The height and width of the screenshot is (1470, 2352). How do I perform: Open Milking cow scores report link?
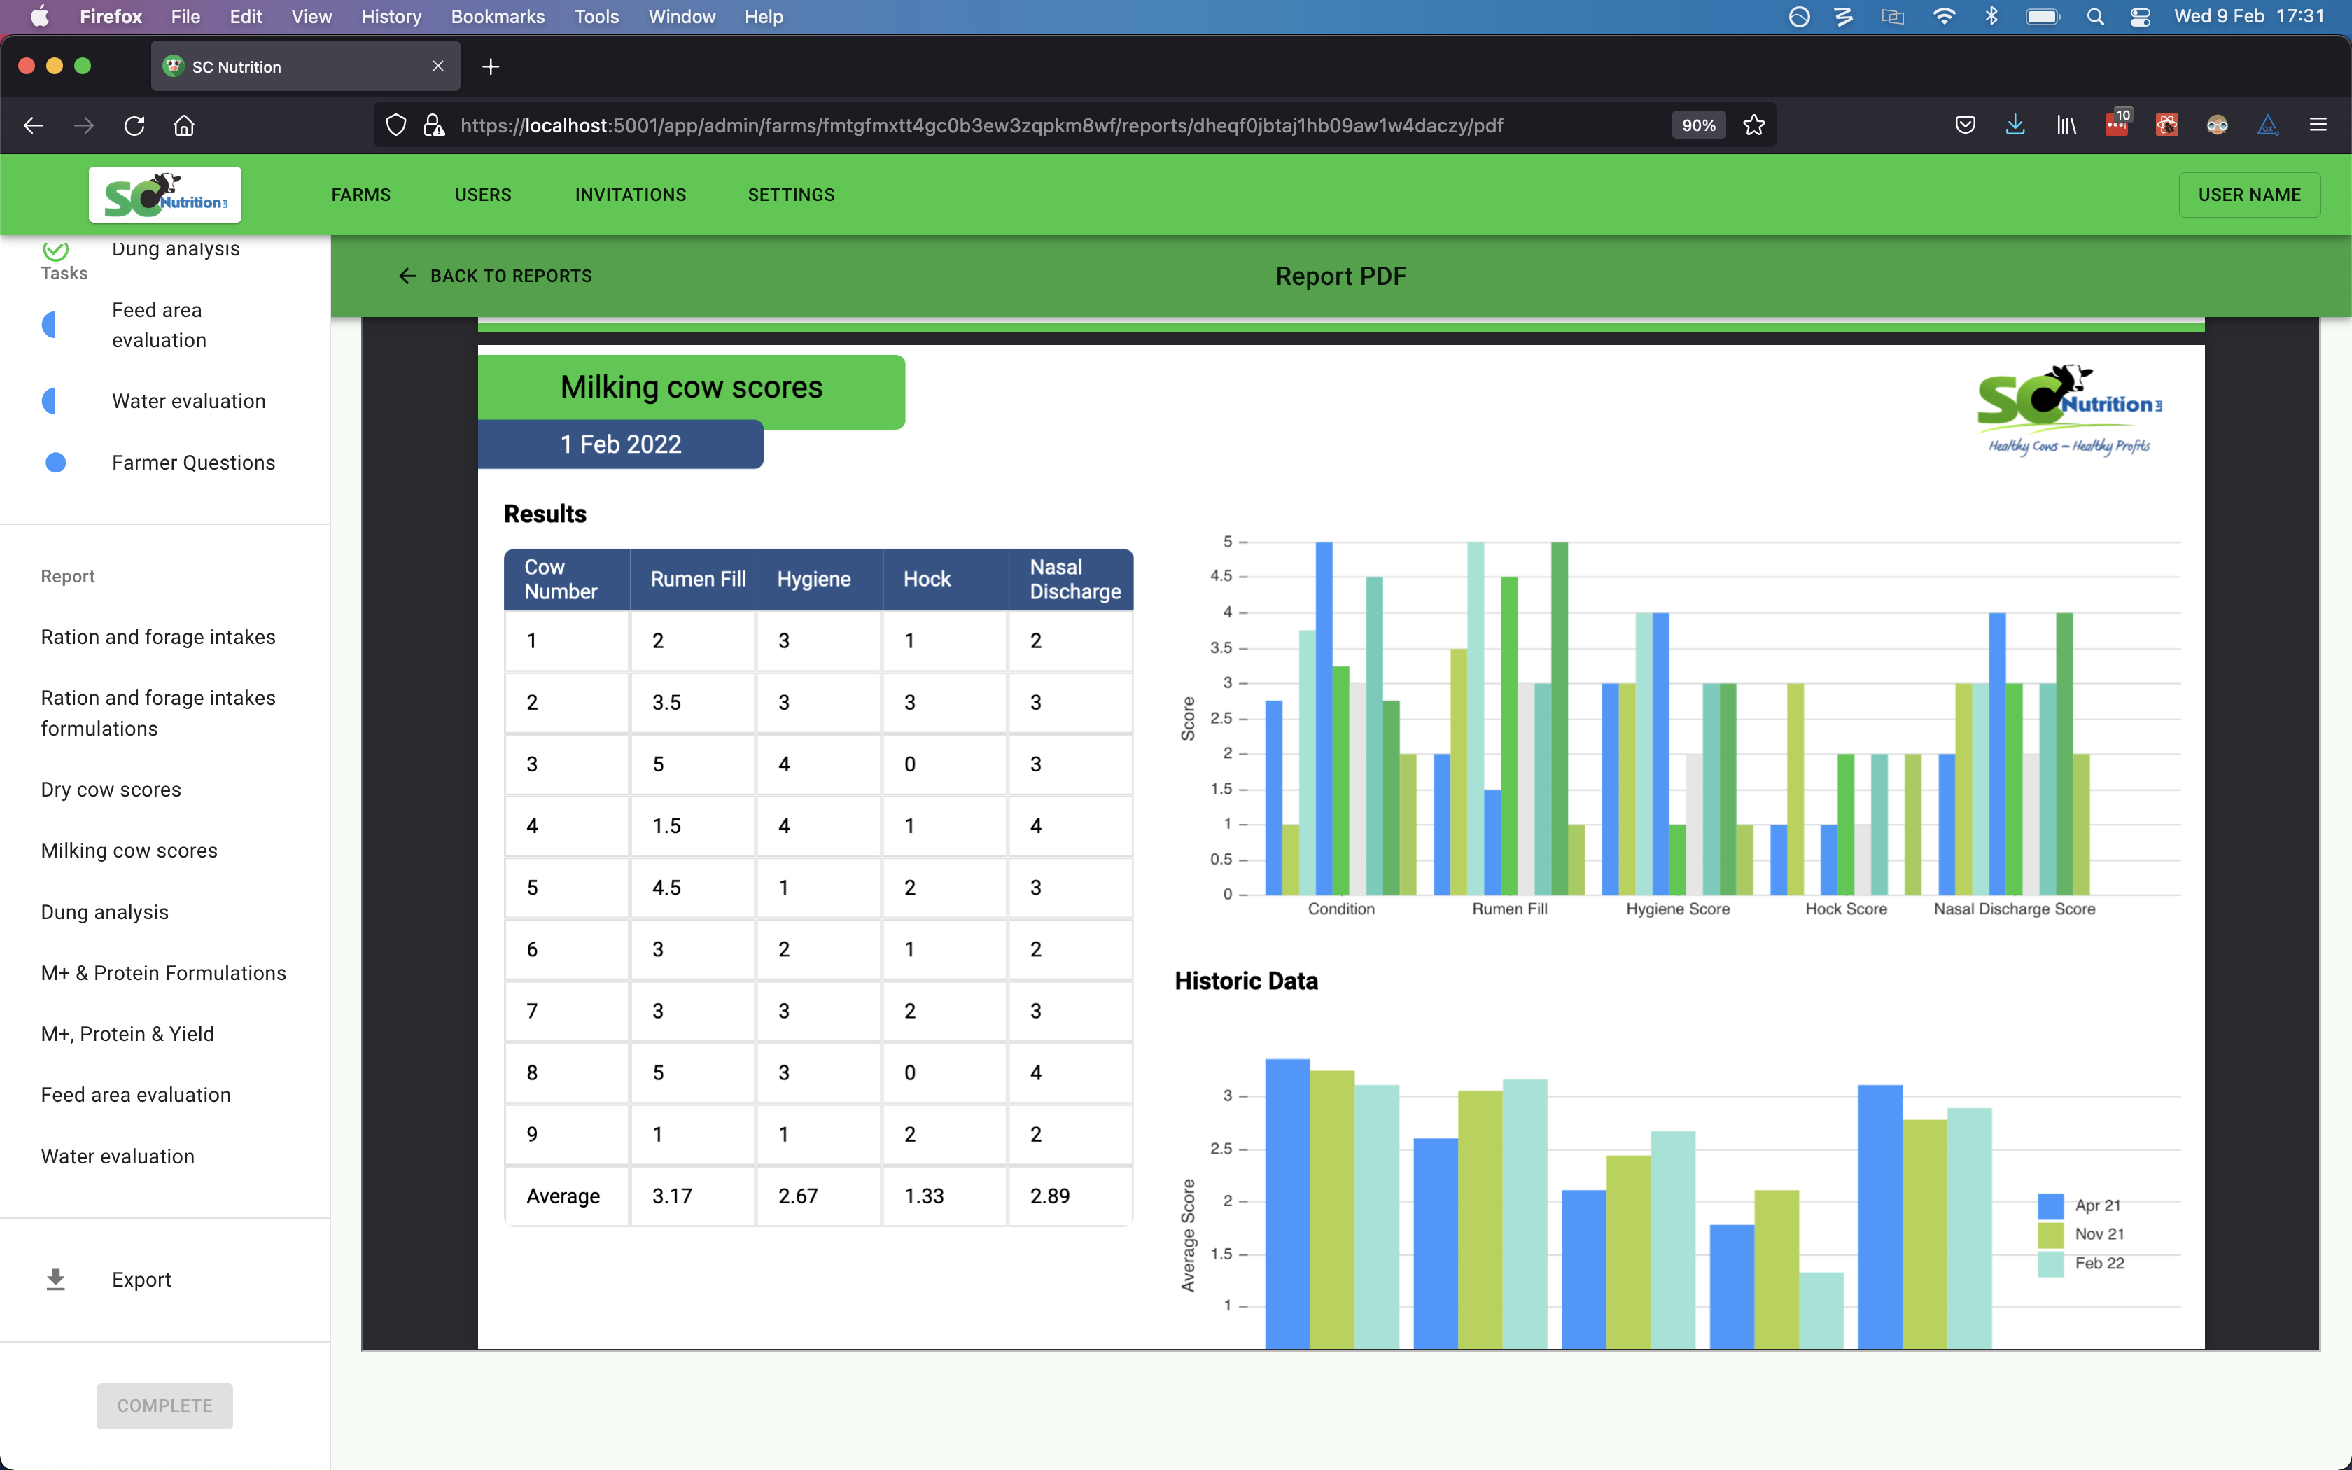click(129, 850)
